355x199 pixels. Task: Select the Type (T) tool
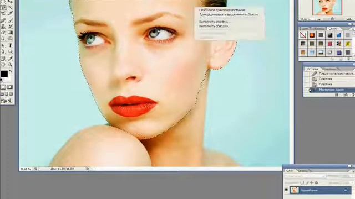[x=10, y=45]
